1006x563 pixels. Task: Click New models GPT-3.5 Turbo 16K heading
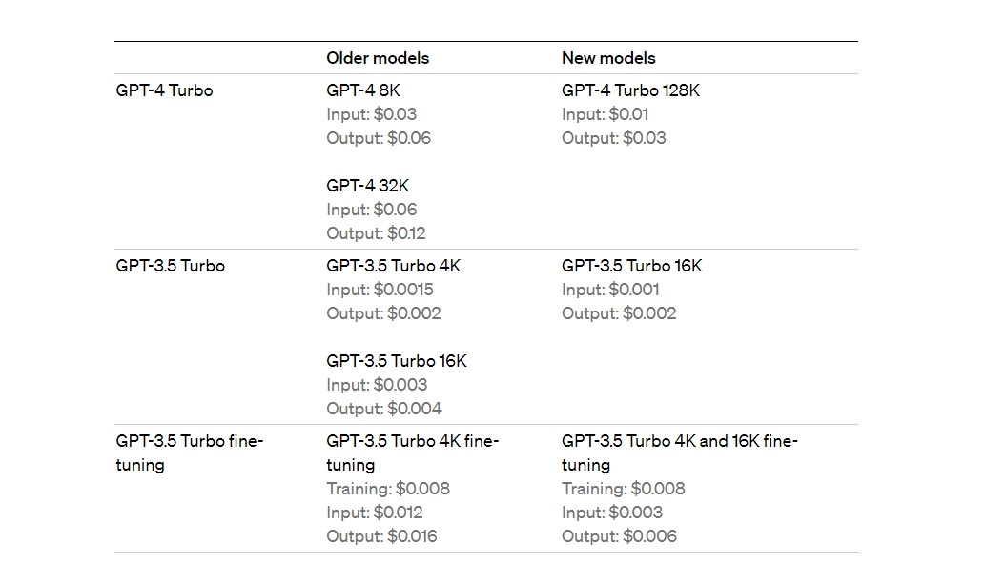tap(632, 266)
